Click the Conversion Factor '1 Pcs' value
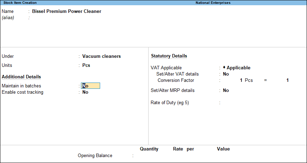Viewport: 307px width, 163px height. (246, 80)
